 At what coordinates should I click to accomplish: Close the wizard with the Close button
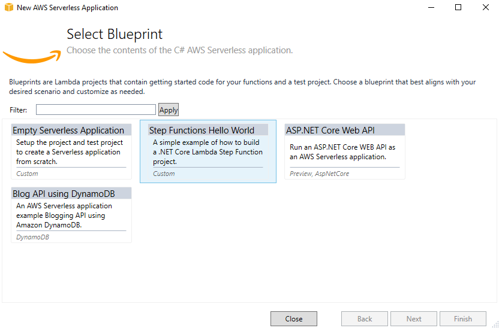click(294, 319)
